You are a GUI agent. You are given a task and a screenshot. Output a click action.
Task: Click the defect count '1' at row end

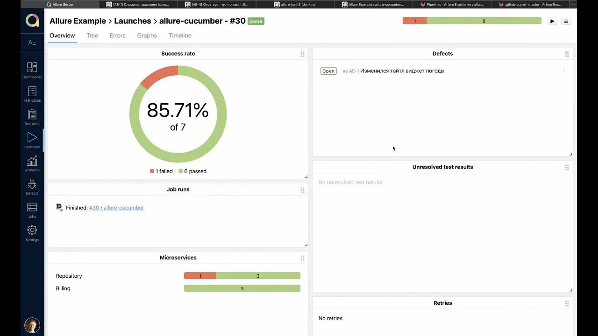564,71
